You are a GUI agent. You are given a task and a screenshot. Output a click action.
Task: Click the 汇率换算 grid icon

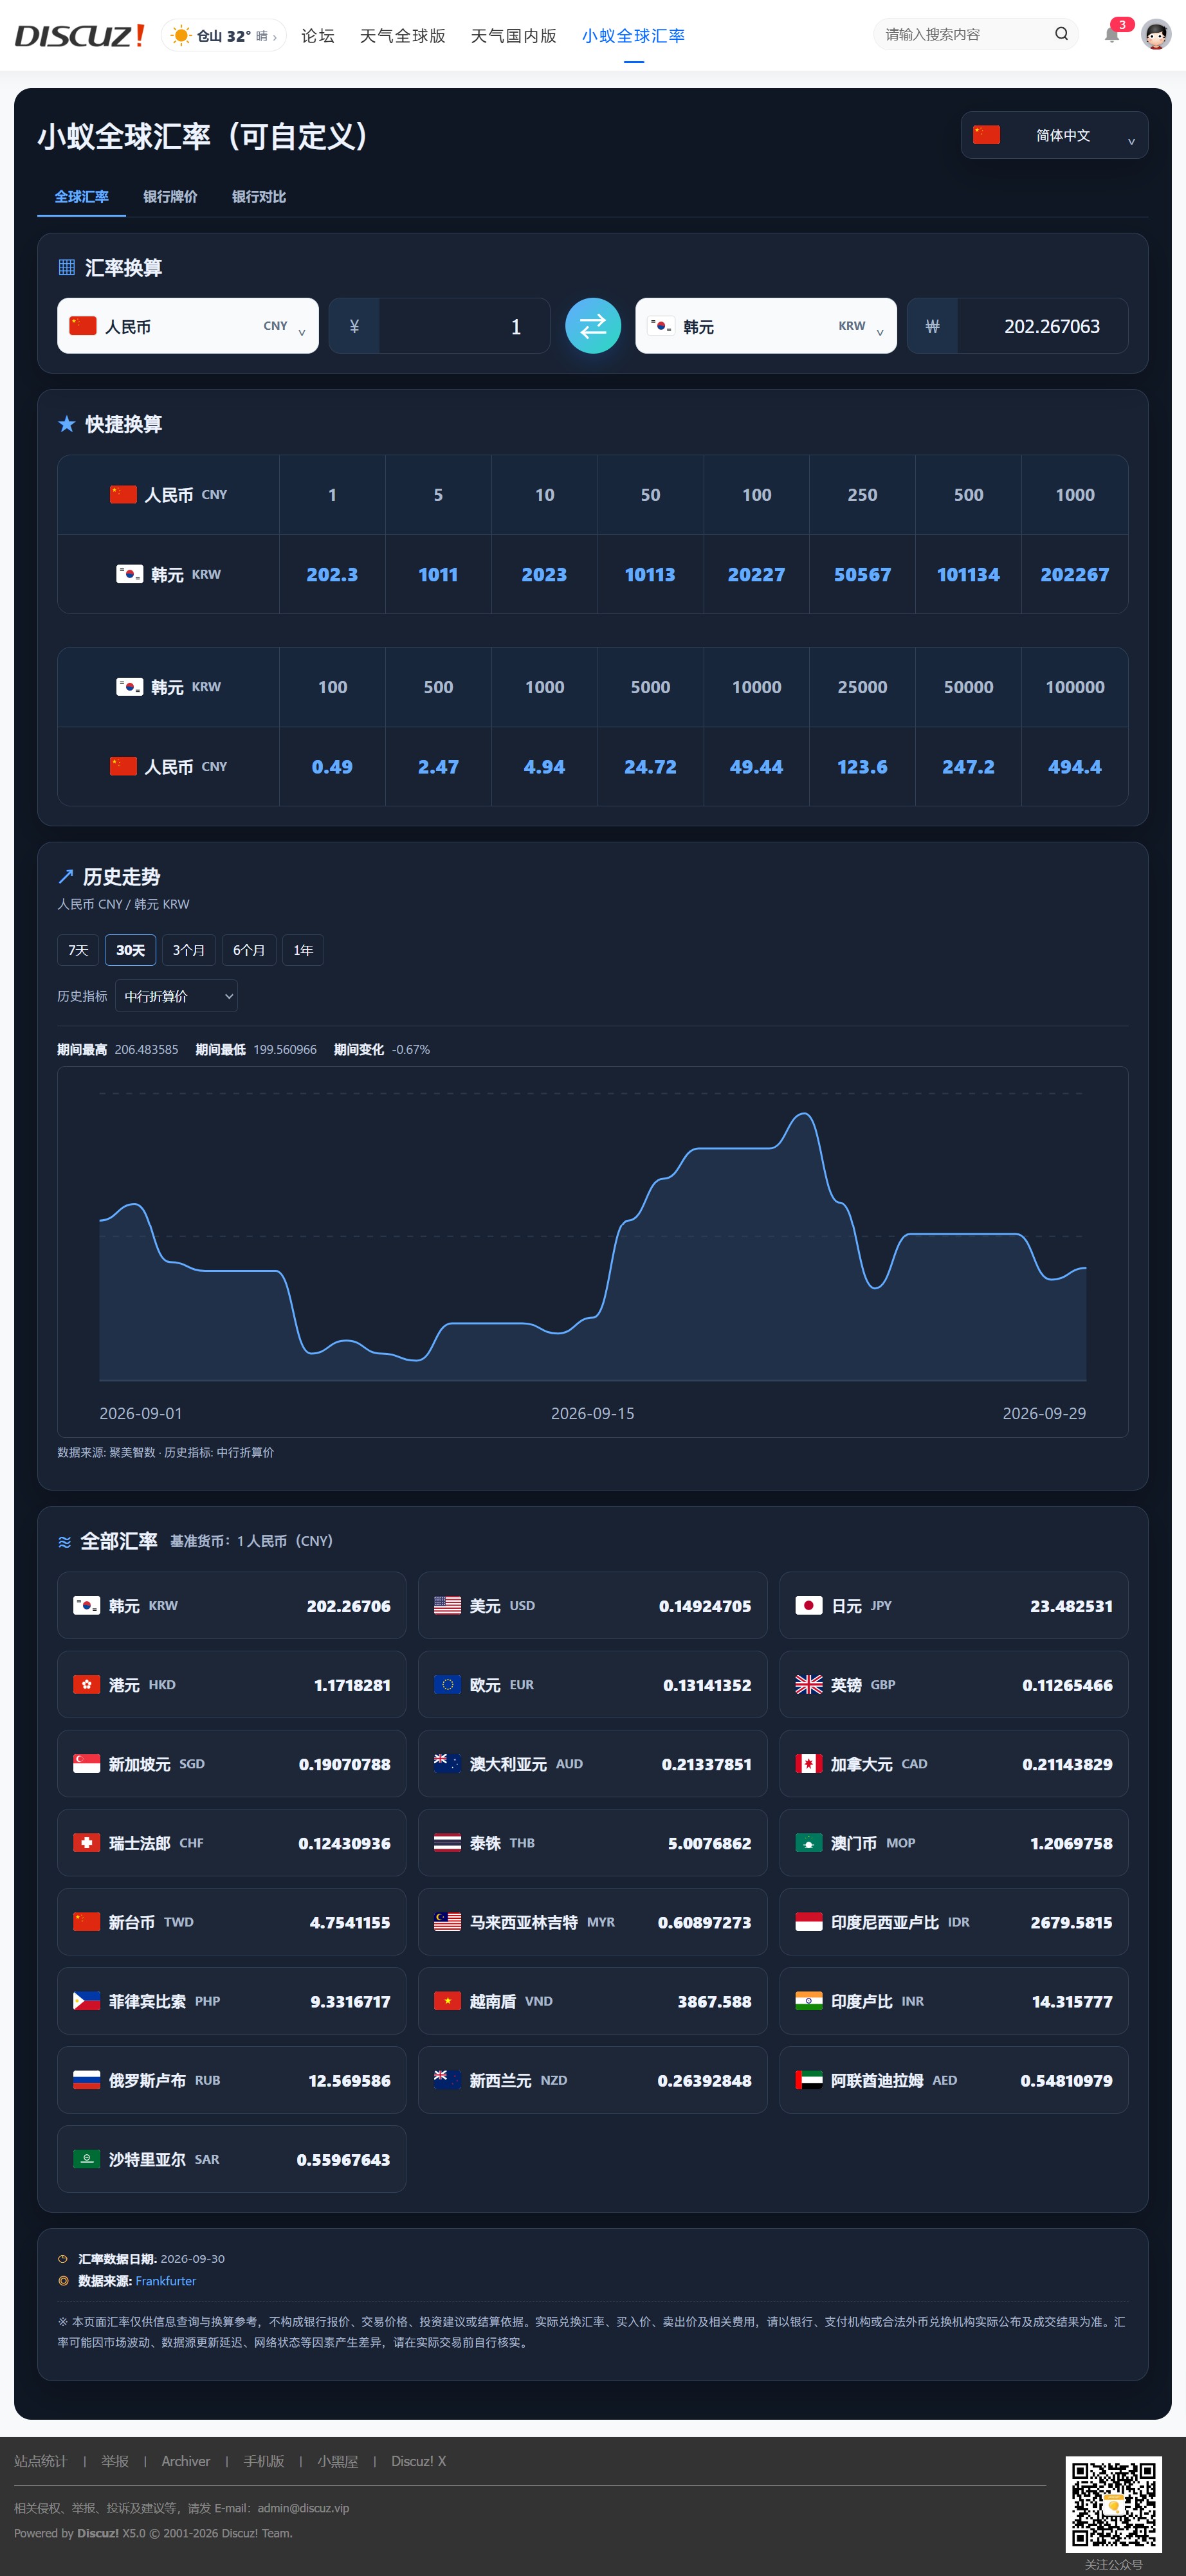pyautogui.click(x=67, y=267)
